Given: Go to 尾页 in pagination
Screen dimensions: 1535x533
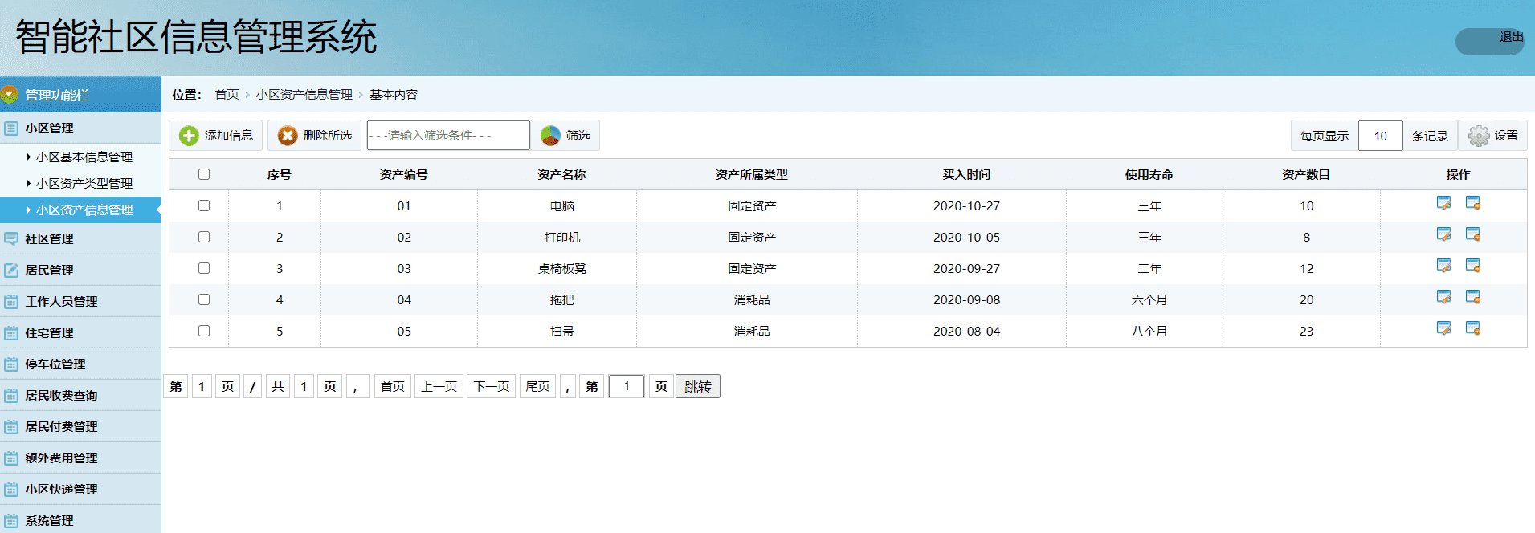Looking at the screenshot, I should [538, 386].
